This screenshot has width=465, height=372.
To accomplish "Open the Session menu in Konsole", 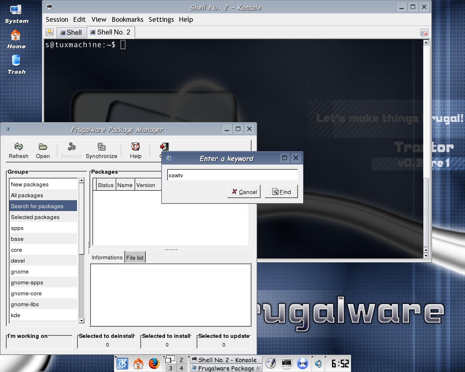I will [x=57, y=20].
